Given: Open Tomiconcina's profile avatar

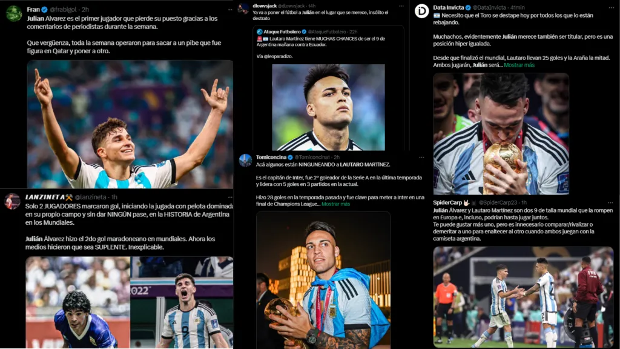Looking at the screenshot, I should pos(245,160).
